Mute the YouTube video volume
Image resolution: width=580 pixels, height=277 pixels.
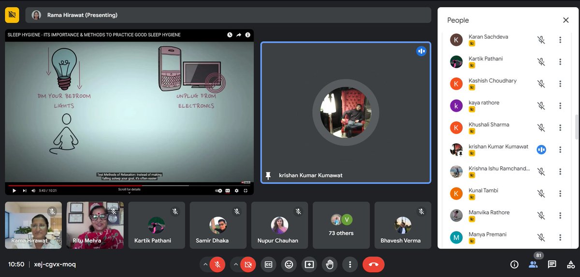tap(34, 190)
